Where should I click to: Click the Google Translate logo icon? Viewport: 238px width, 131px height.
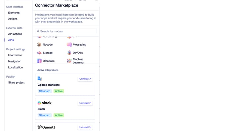pos(40,79)
